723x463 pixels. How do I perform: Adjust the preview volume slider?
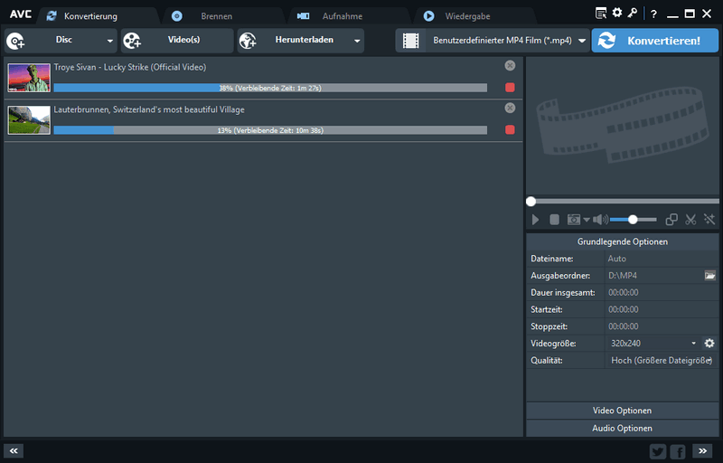point(634,220)
